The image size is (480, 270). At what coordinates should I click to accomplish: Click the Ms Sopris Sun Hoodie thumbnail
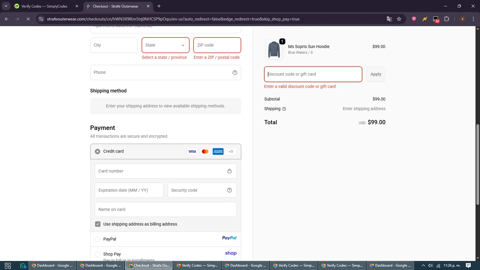click(x=274, y=50)
